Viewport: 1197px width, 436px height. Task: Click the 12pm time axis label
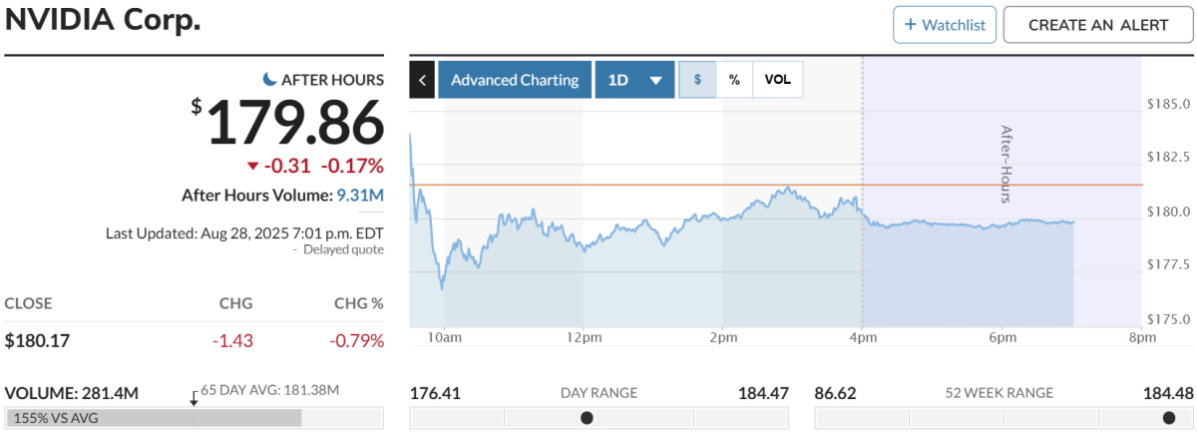pyautogui.click(x=584, y=337)
